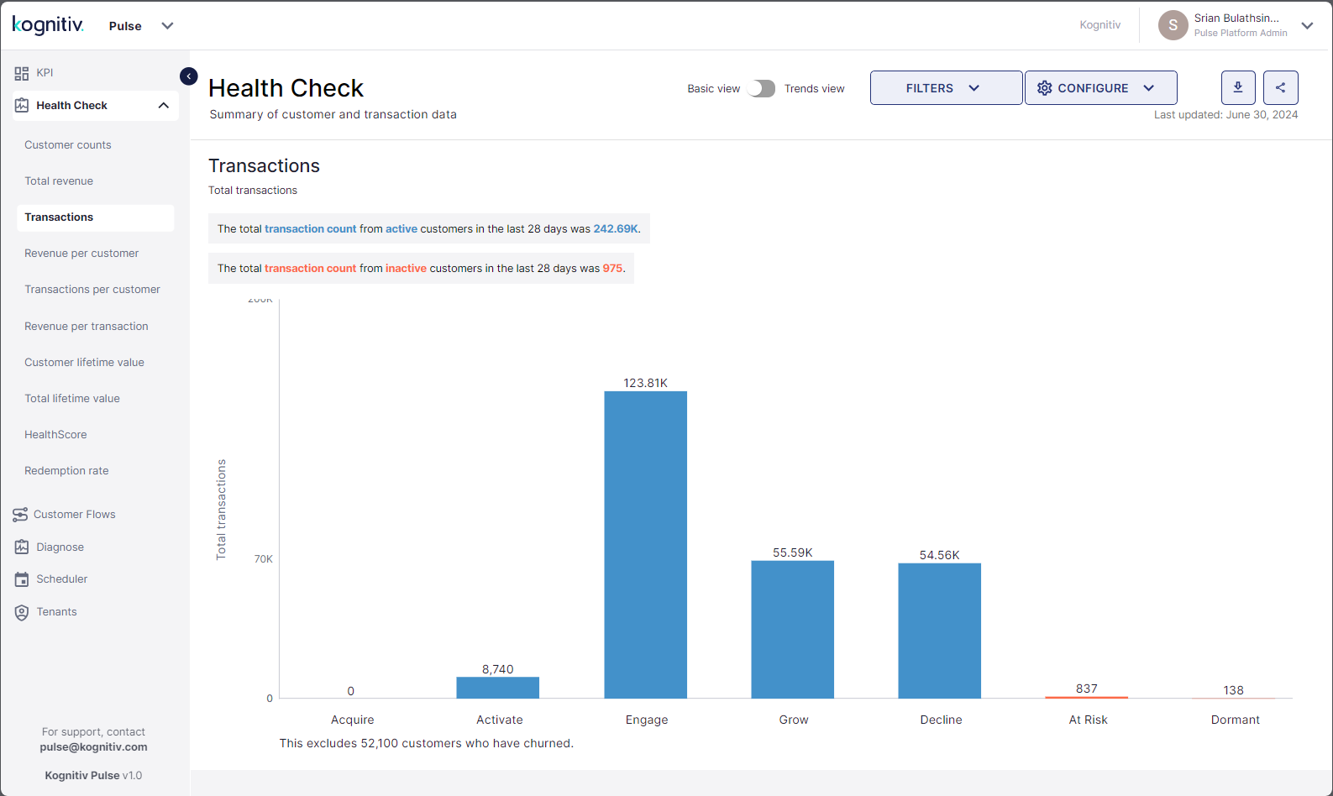Open Total lifetime value
1333x796 pixels.
(72, 399)
